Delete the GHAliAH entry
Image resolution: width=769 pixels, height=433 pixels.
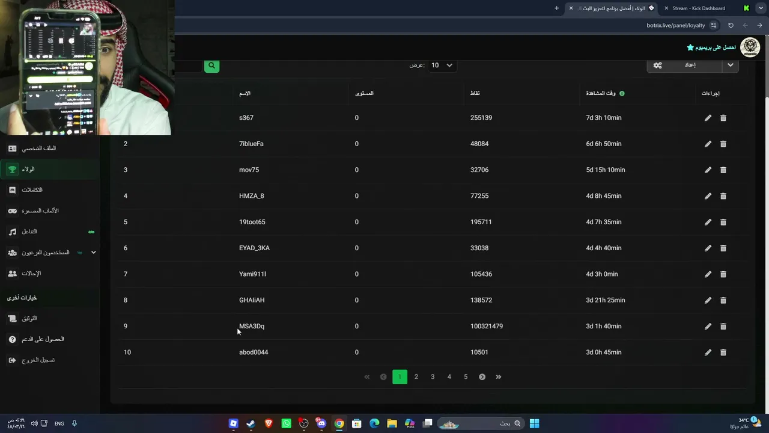723,300
